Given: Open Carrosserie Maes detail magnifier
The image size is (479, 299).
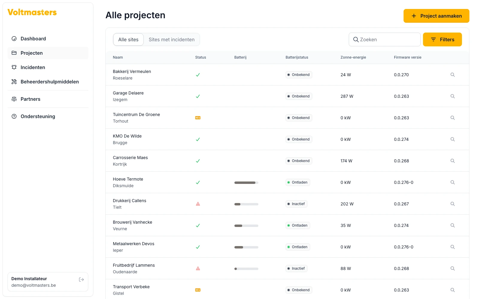Looking at the screenshot, I should [x=453, y=161].
